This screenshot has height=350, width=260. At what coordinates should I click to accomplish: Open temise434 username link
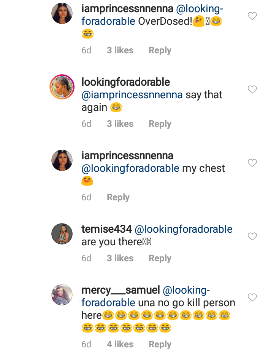(106, 229)
